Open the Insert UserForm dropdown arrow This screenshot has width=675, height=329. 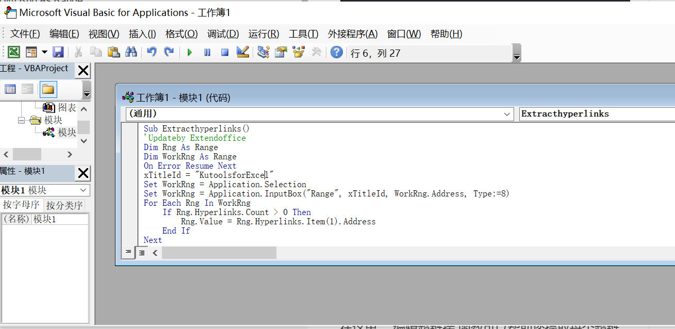[x=43, y=52]
